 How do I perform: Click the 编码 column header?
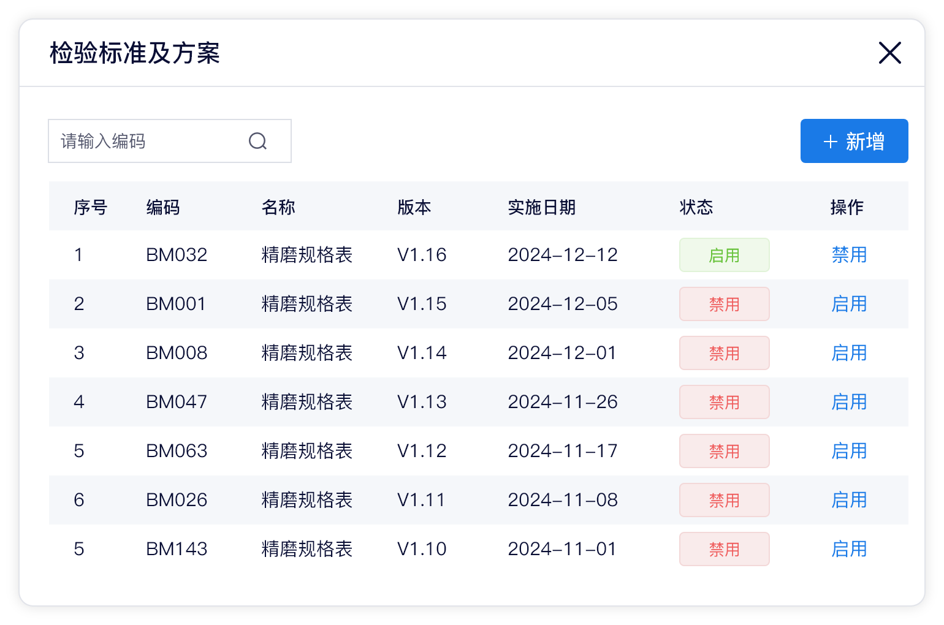click(163, 207)
